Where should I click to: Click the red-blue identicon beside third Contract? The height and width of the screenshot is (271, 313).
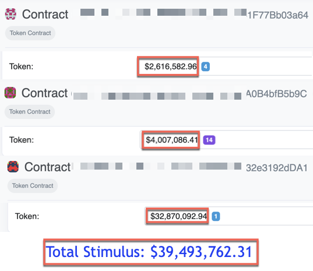pos(13,167)
